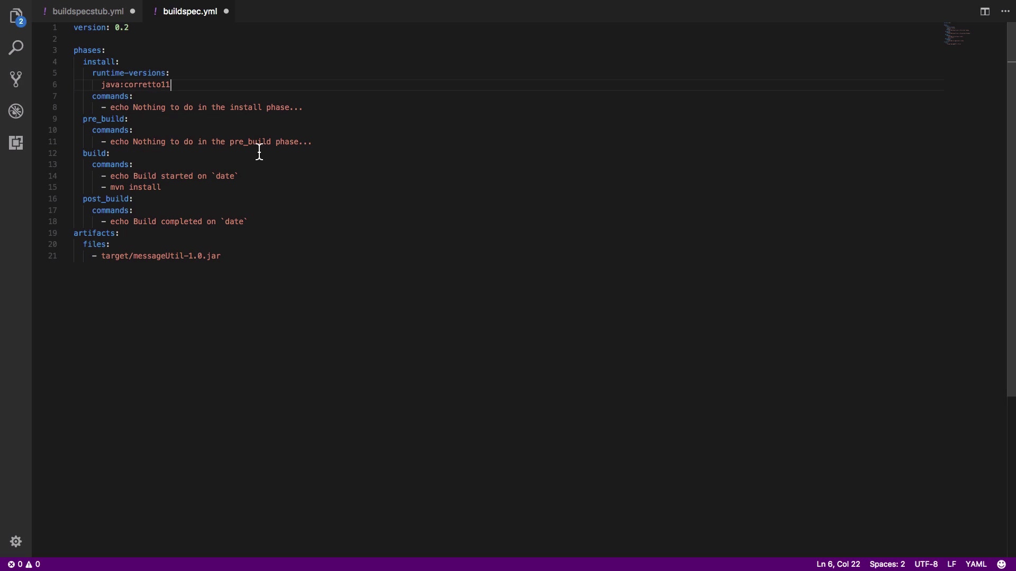
Task: Click unsaved dot on buildspecstub.yml tab
Action: [132, 11]
